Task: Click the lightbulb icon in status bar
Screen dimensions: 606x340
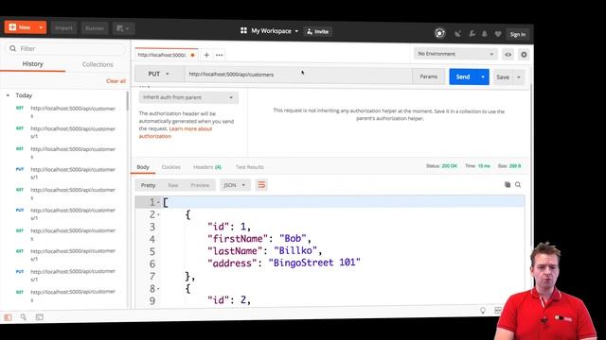Action: coord(483,311)
